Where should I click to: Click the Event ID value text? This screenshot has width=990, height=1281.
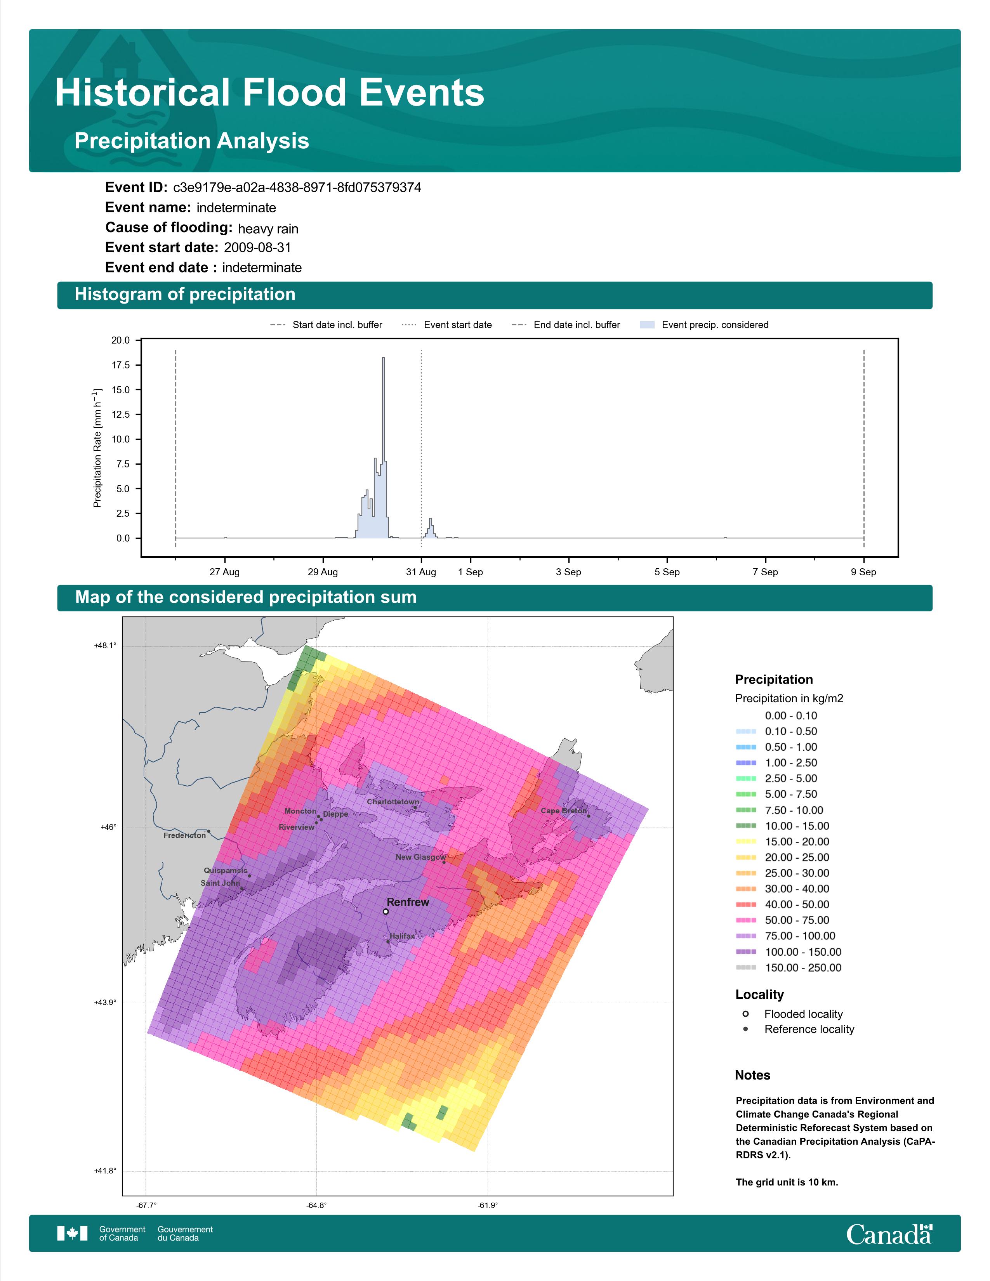coord(297,188)
